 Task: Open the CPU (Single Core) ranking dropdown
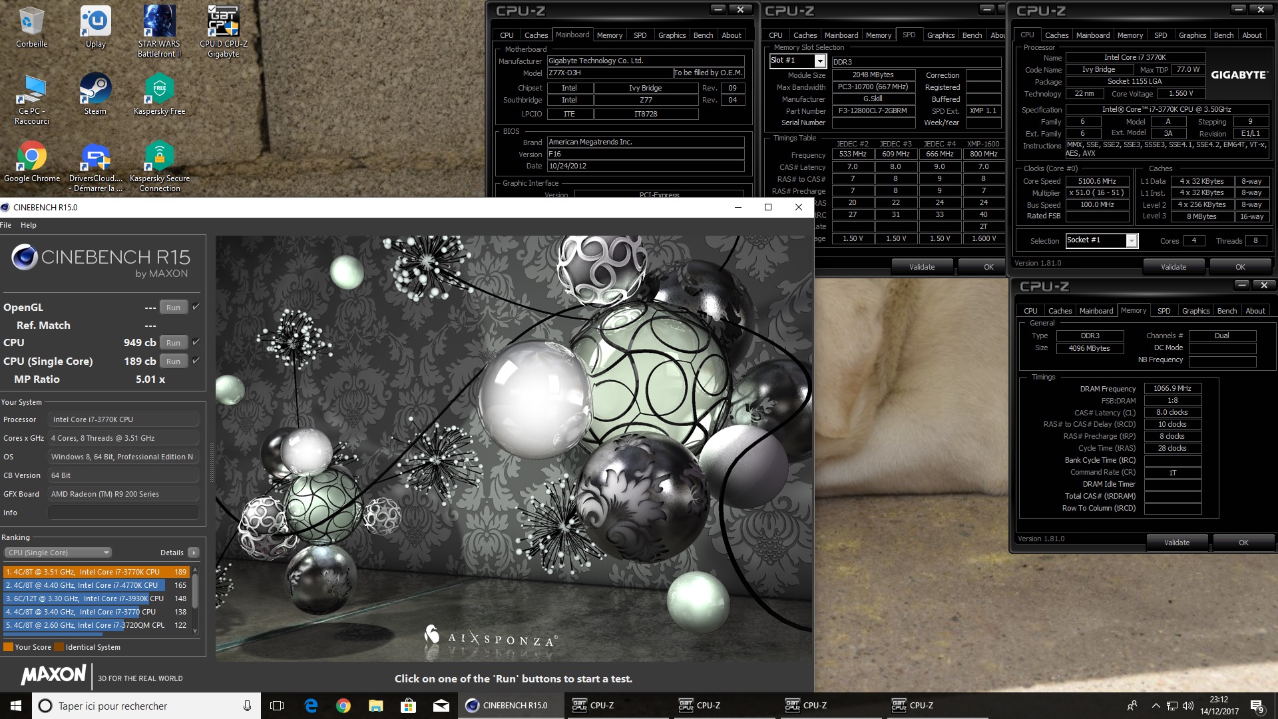click(x=58, y=553)
